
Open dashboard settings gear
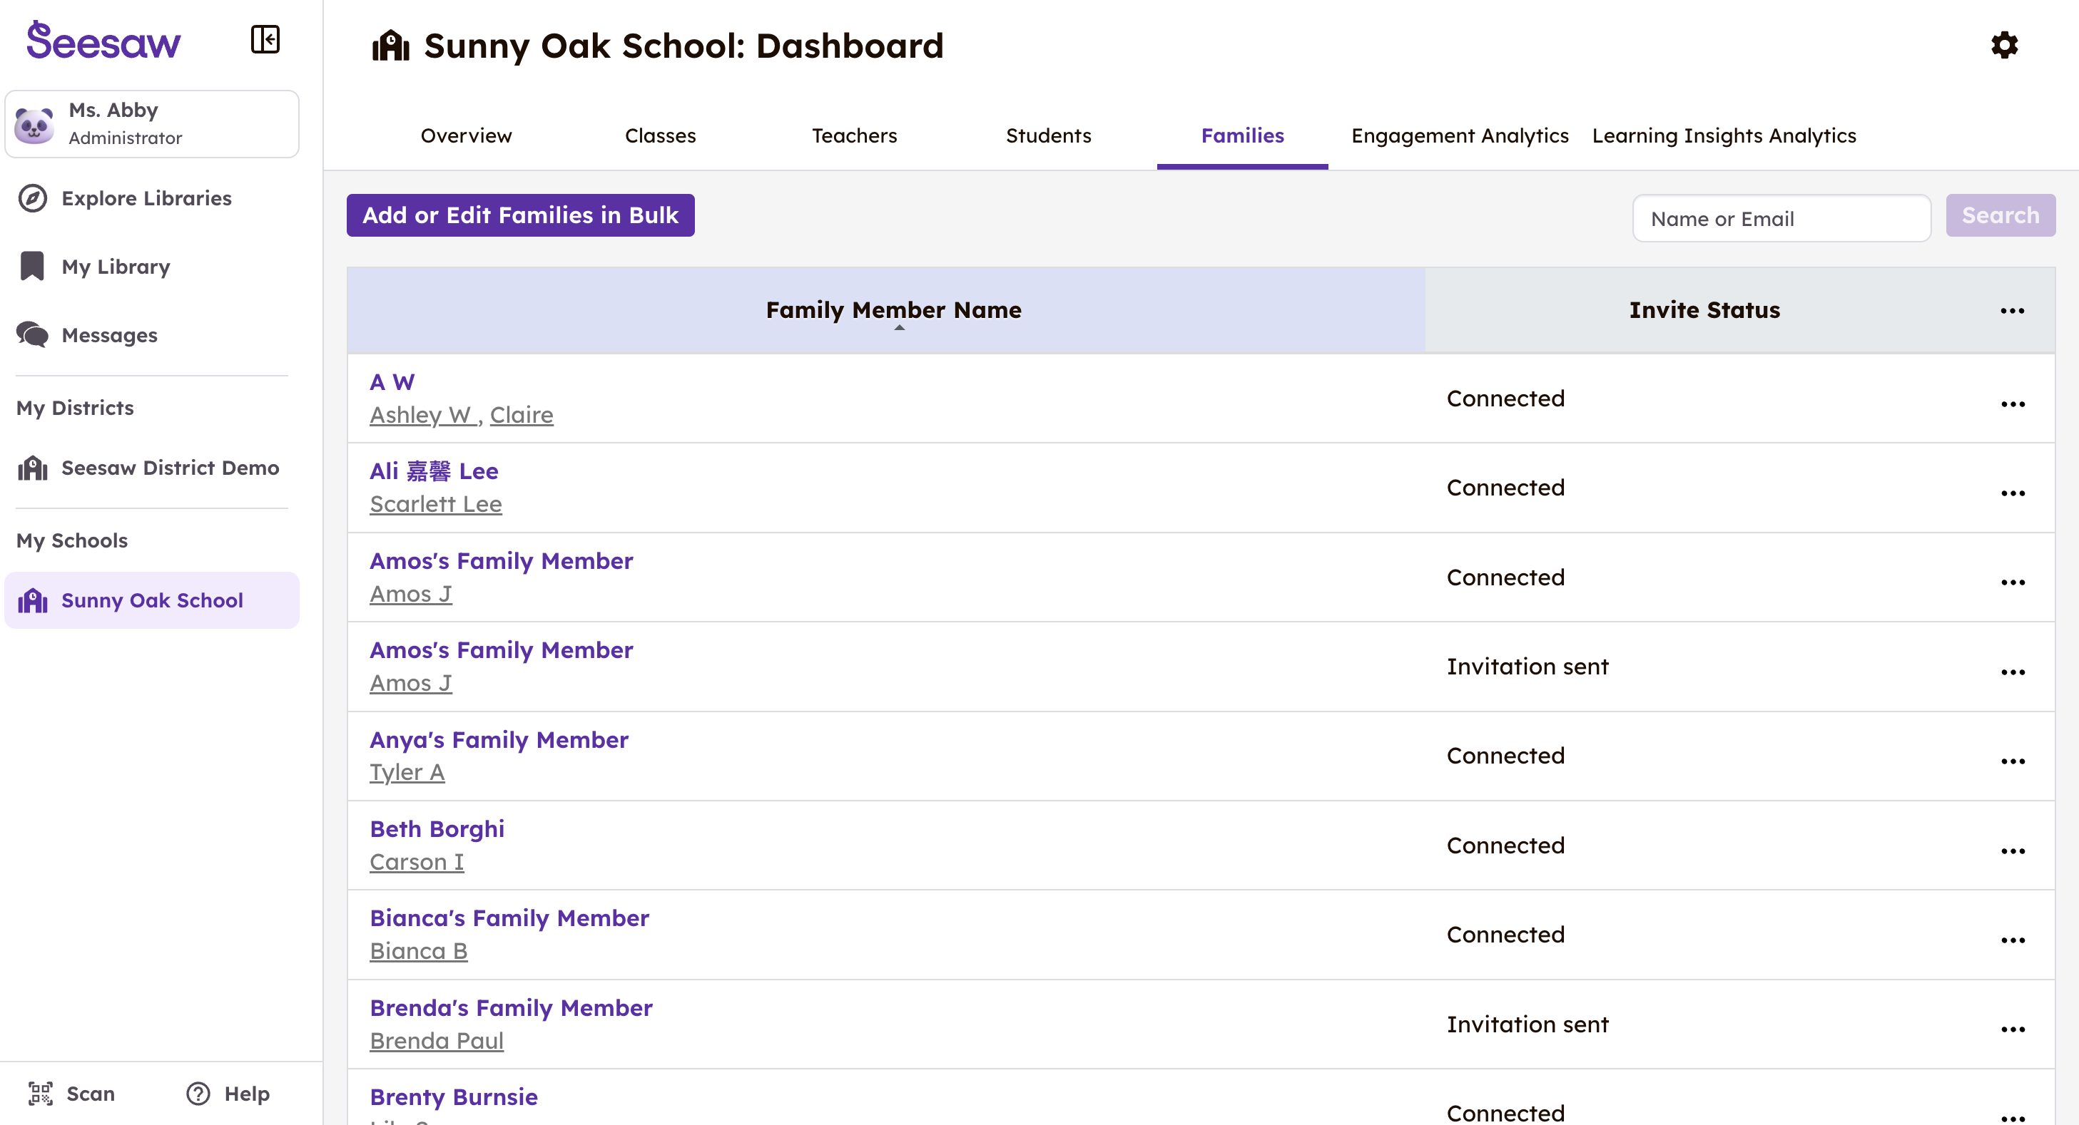pos(2004,45)
